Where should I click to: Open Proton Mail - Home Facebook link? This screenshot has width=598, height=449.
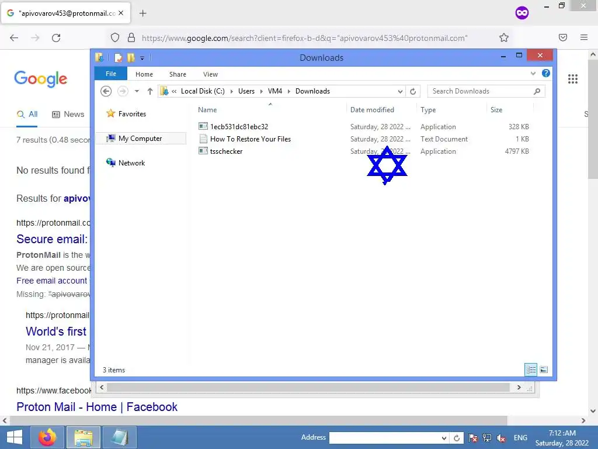point(97,407)
